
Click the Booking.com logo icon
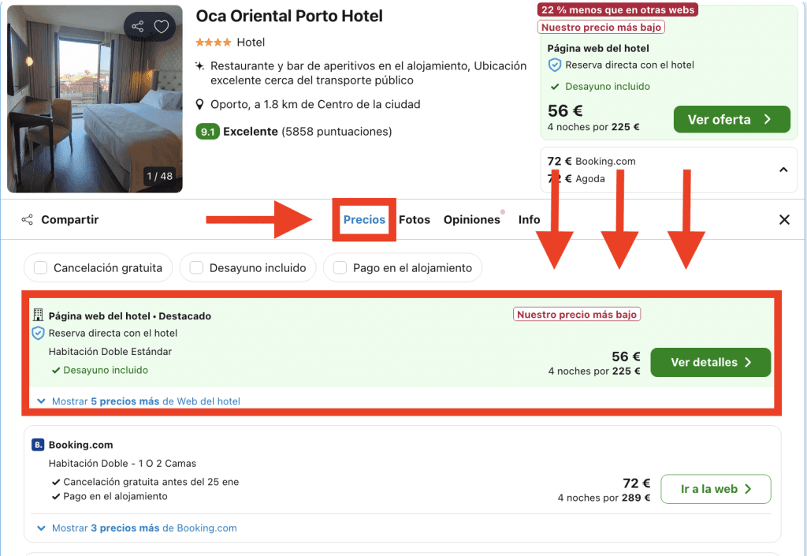click(x=38, y=445)
